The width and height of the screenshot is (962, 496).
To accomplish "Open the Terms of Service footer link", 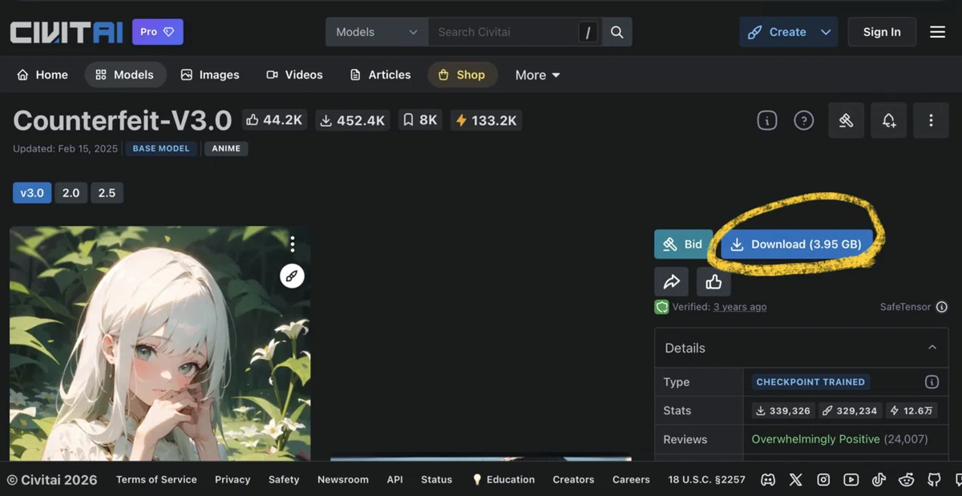I will point(156,479).
